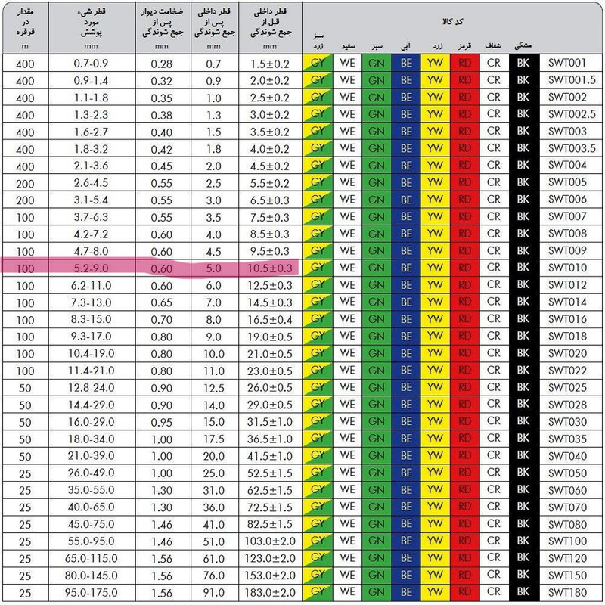
Task: Click the SWT010 product code cell
Action: (x=568, y=267)
